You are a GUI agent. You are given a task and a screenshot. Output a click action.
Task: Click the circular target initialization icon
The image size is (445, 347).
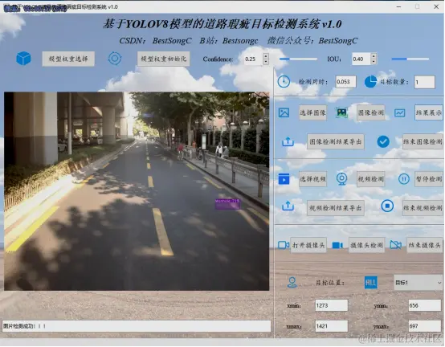point(115,59)
